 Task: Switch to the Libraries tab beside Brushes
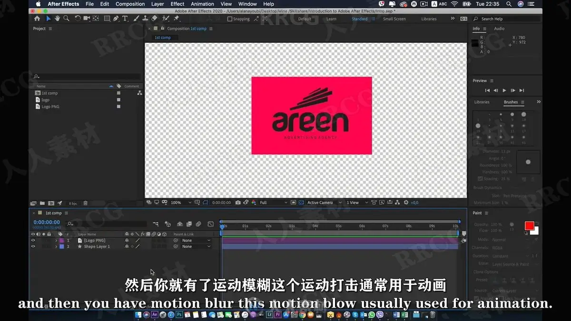point(482,102)
